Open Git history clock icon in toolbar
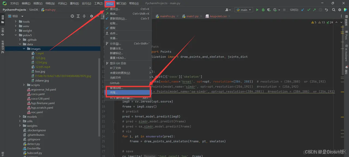The image size is (349, 157). (320, 10)
